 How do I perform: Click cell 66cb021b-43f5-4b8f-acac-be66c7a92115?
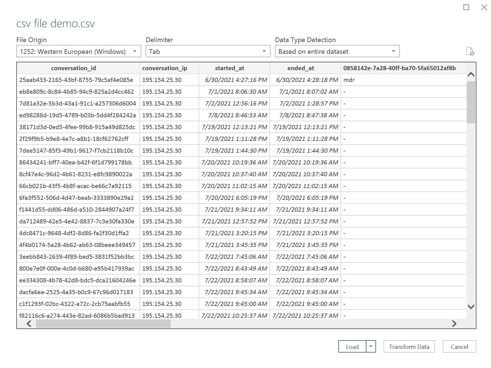(78, 186)
